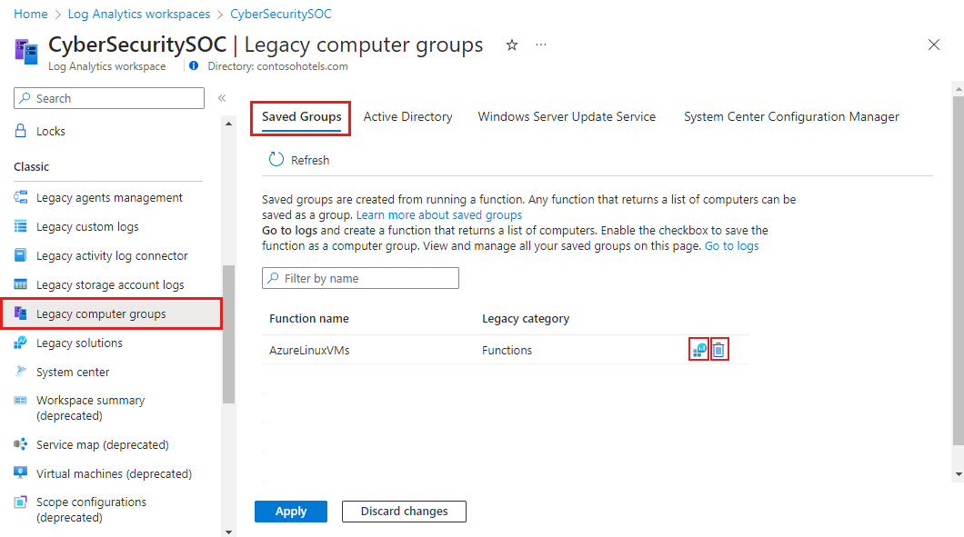Viewport: 964px width, 537px height.
Task: Switch to the Active Directory tab
Action: coord(407,116)
